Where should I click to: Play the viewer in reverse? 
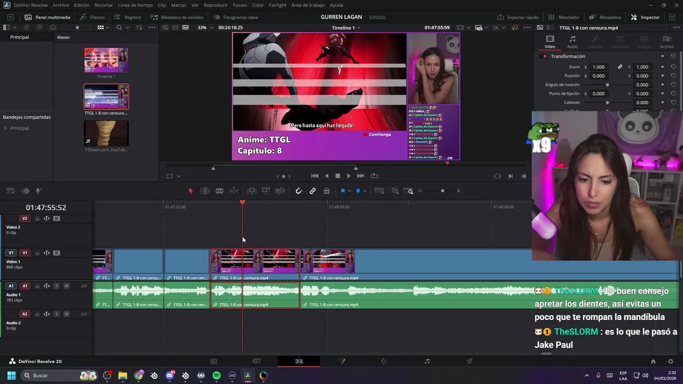[327, 176]
